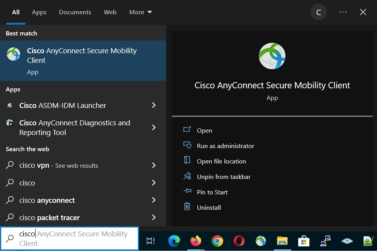
Task: Click the Opera browser taskbar icon
Action: click(x=239, y=241)
